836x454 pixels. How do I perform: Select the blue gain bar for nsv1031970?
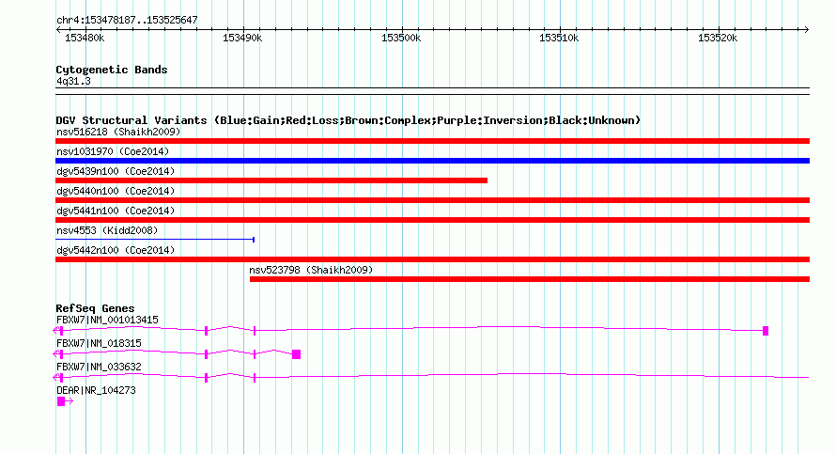click(x=432, y=161)
